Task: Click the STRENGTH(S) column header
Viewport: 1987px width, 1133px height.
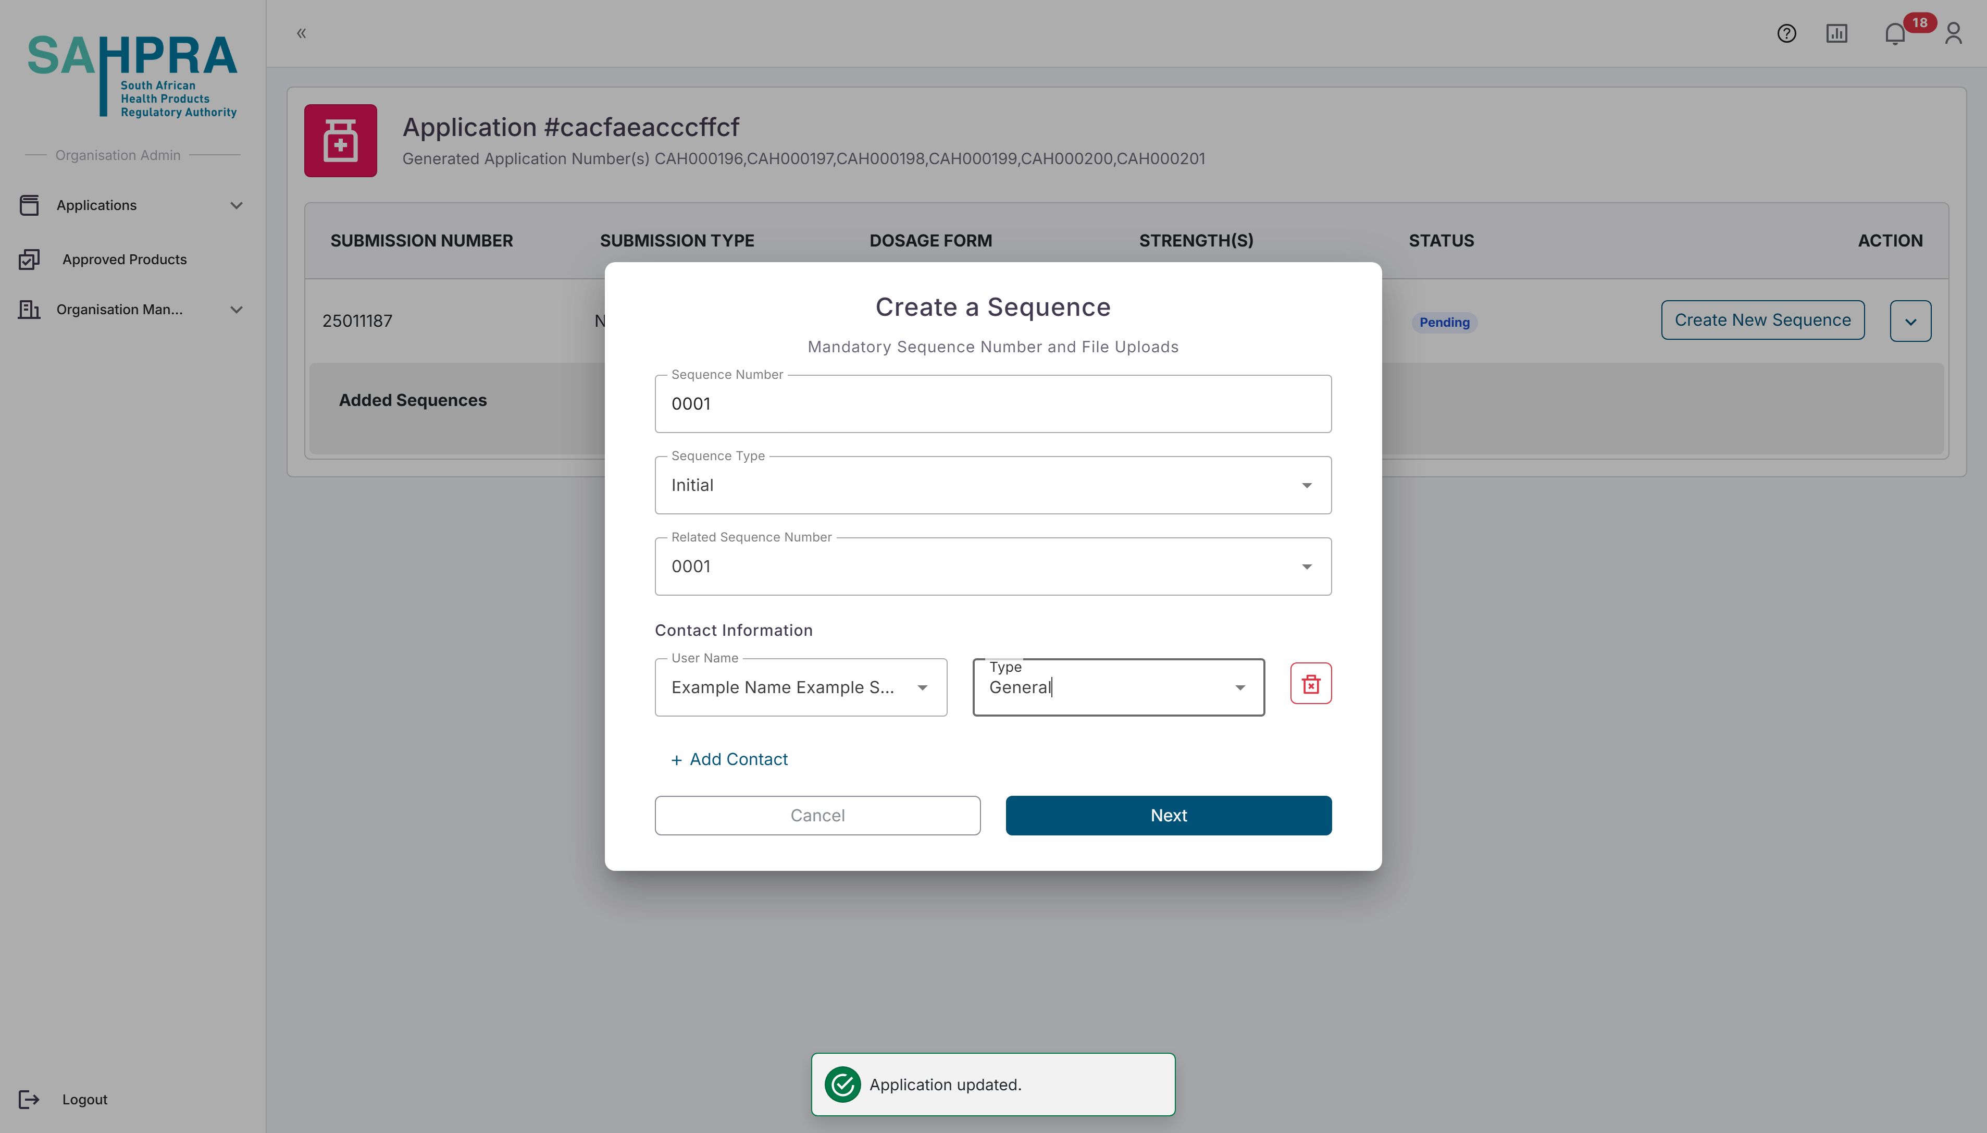Action: [1196, 240]
